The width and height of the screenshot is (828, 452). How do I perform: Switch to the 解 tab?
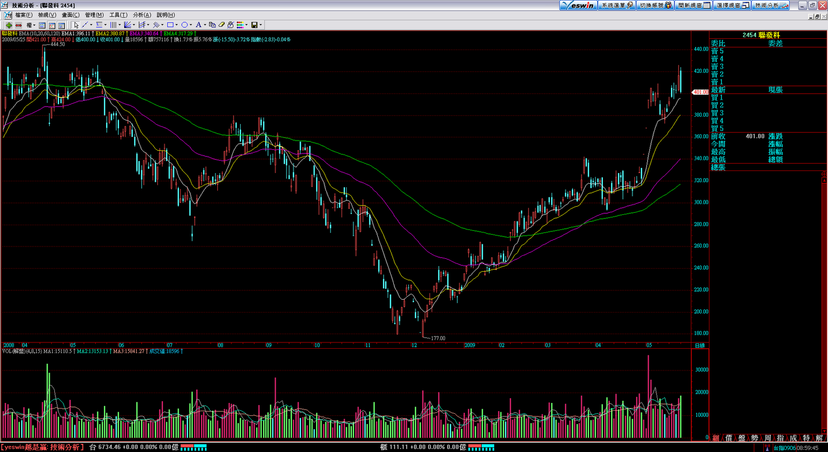pos(819,438)
